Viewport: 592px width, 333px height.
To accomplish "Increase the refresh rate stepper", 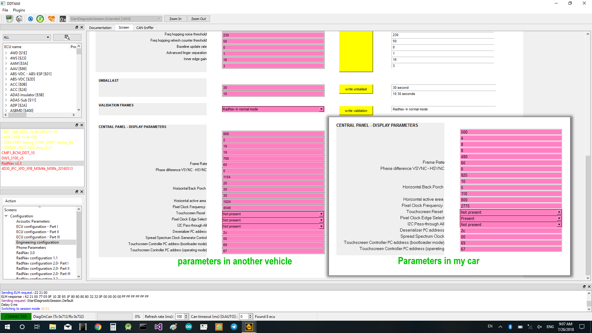I will tap(186, 315).
